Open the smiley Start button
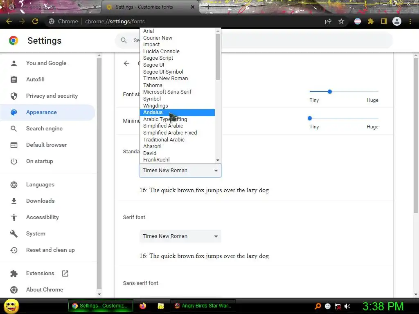419x314 pixels. (11, 306)
